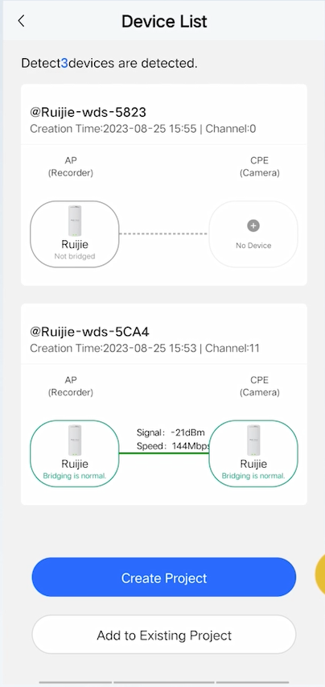This screenshot has height=687, width=325.
Task: Open the @Ruijie-wds-5823 network header
Action: pyautogui.click(x=88, y=112)
